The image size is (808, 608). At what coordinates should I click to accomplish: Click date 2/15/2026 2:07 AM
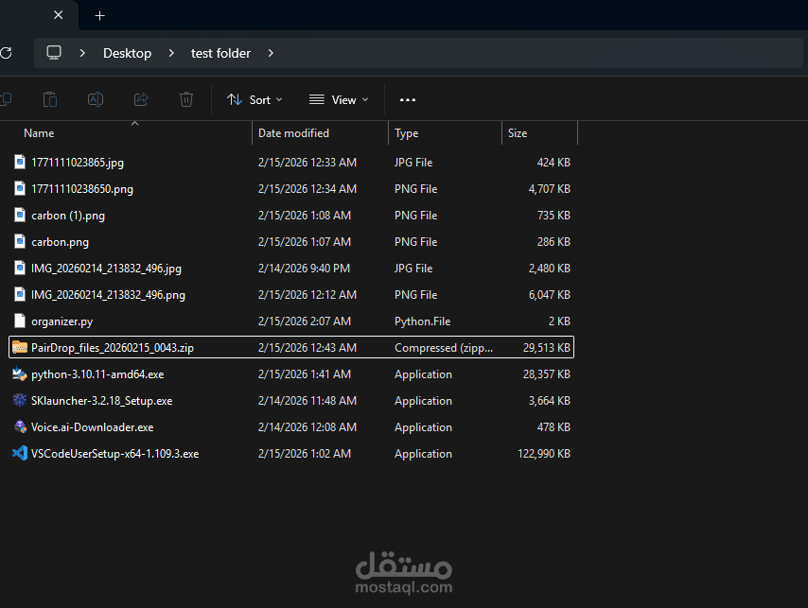305,321
